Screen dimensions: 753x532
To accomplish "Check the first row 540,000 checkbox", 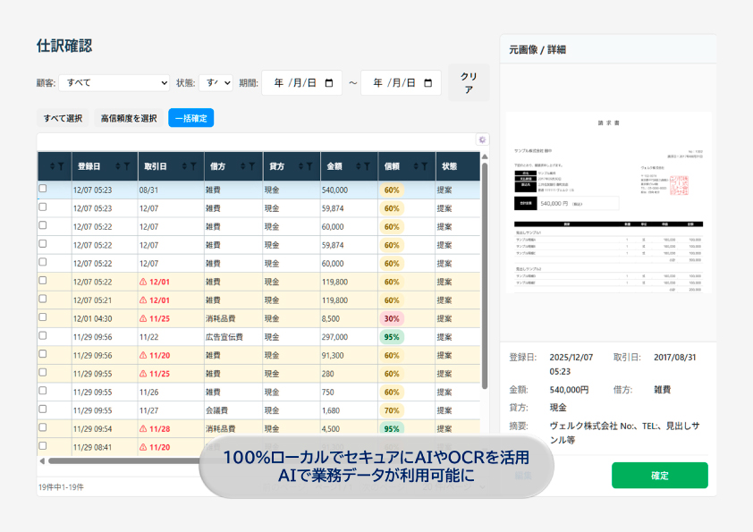I will (x=43, y=190).
